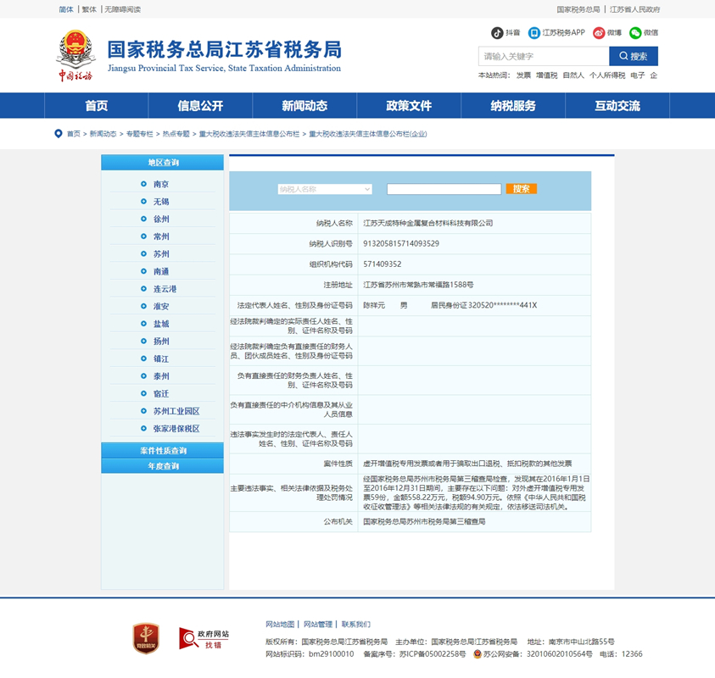Select the 张家港保税区 region

[x=176, y=428]
